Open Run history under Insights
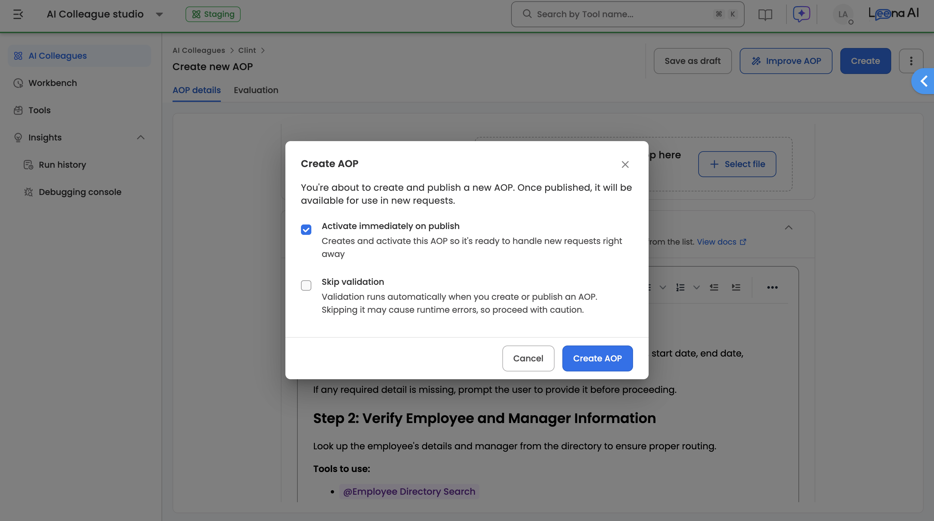The width and height of the screenshot is (934, 521). click(x=62, y=165)
